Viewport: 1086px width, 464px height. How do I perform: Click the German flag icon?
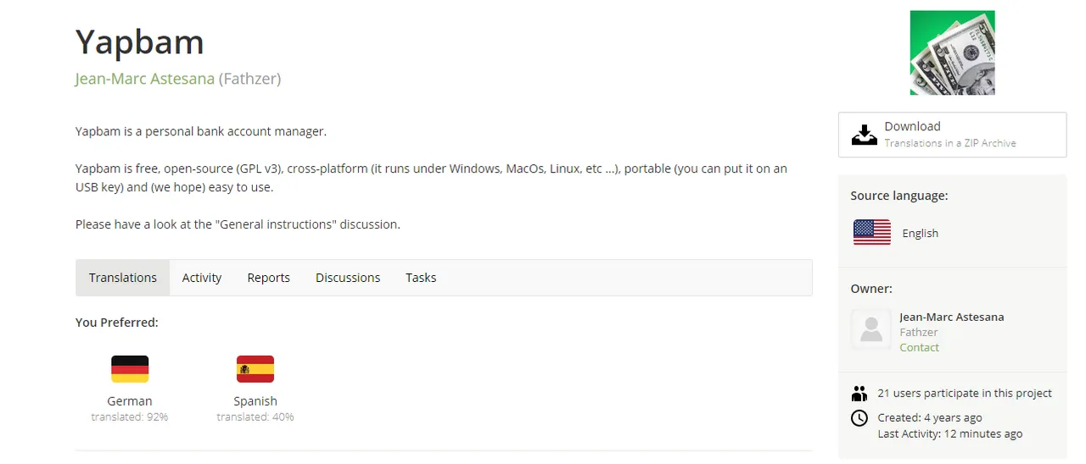tap(130, 369)
